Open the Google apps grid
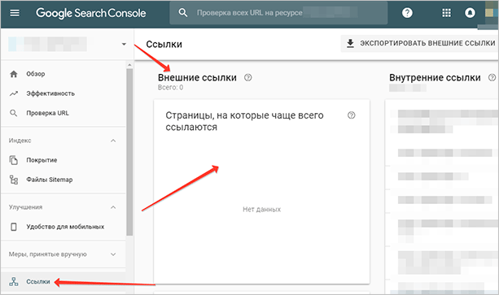 [x=446, y=13]
